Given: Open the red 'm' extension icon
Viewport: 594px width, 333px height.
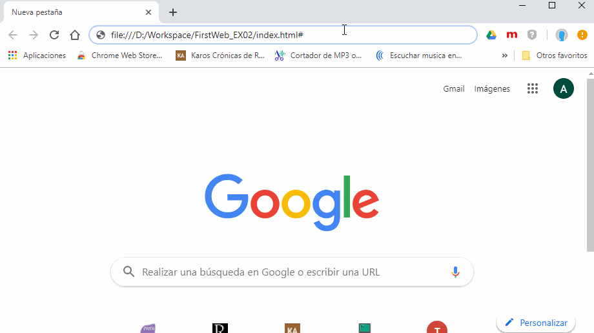Looking at the screenshot, I should tap(512, 35).
